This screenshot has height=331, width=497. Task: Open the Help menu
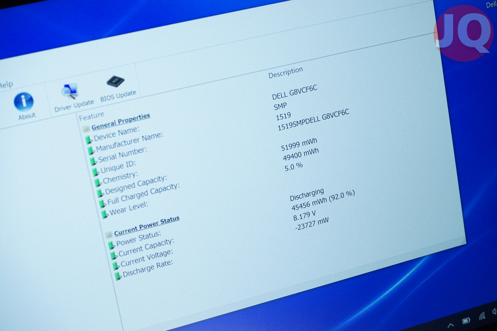point(6,85)
